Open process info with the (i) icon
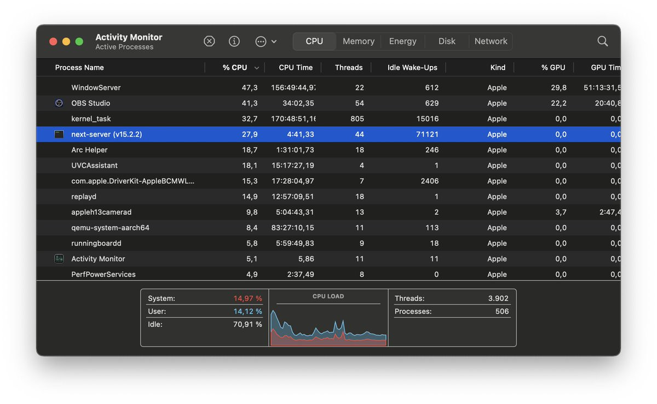The image size is (657, 404). pos(234,41)
